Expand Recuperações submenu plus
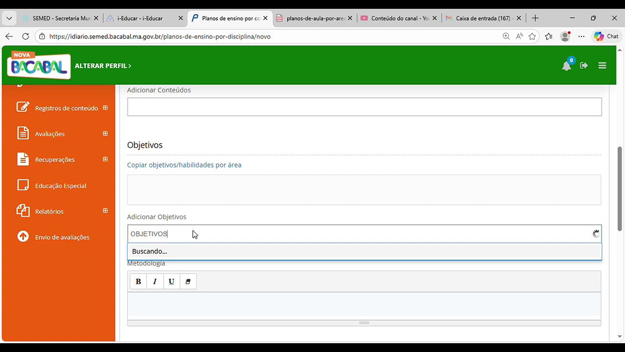 click(105, 159)
